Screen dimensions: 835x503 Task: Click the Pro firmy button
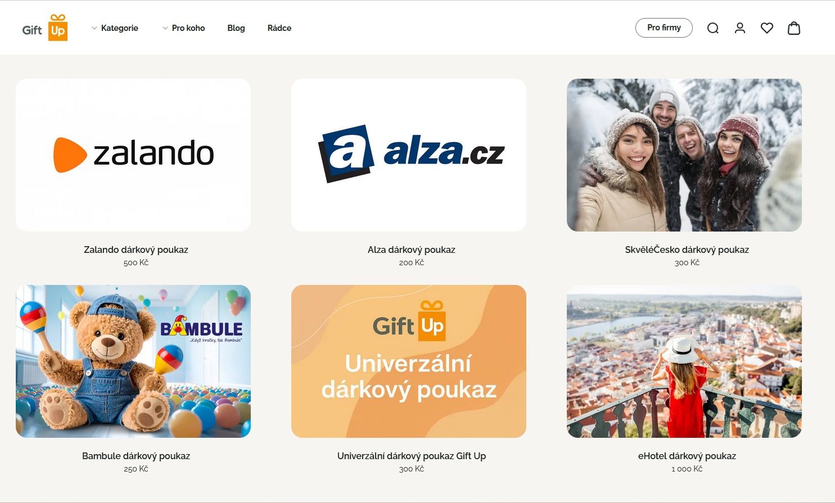[x=664, y=28]
